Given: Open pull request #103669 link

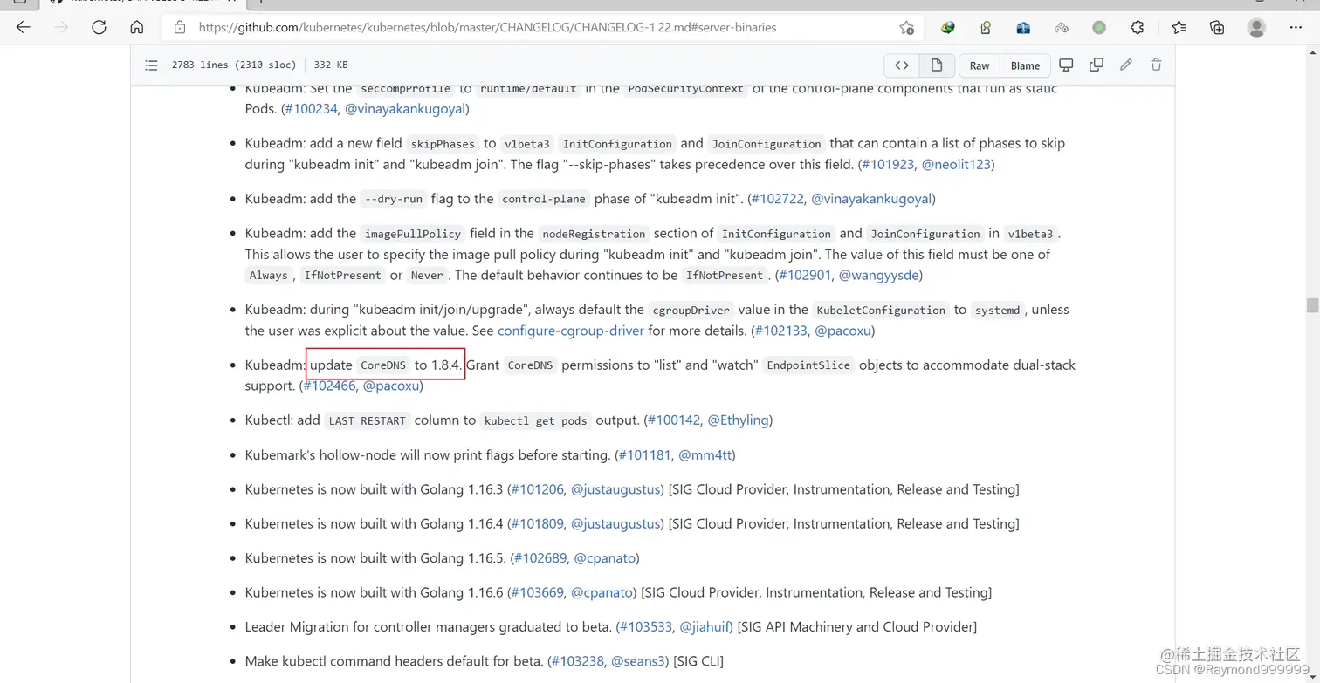Looking at the screenshot, I should coord(537,593).
